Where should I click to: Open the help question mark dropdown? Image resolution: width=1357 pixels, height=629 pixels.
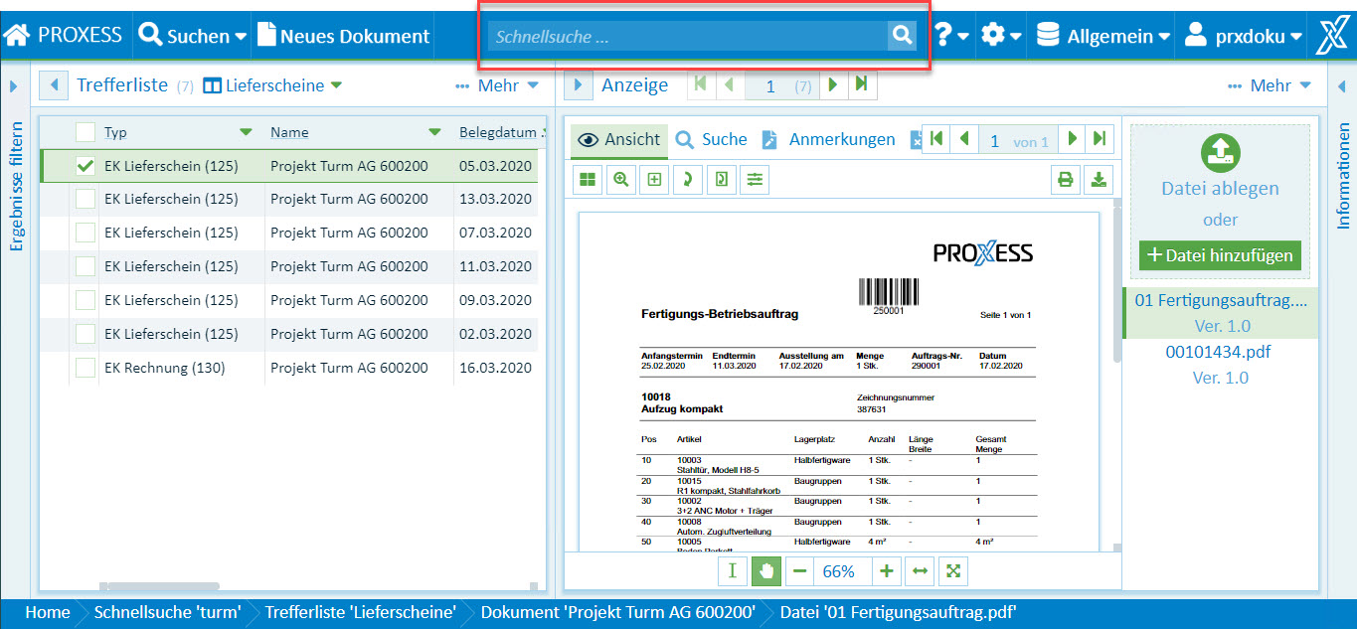952,36
